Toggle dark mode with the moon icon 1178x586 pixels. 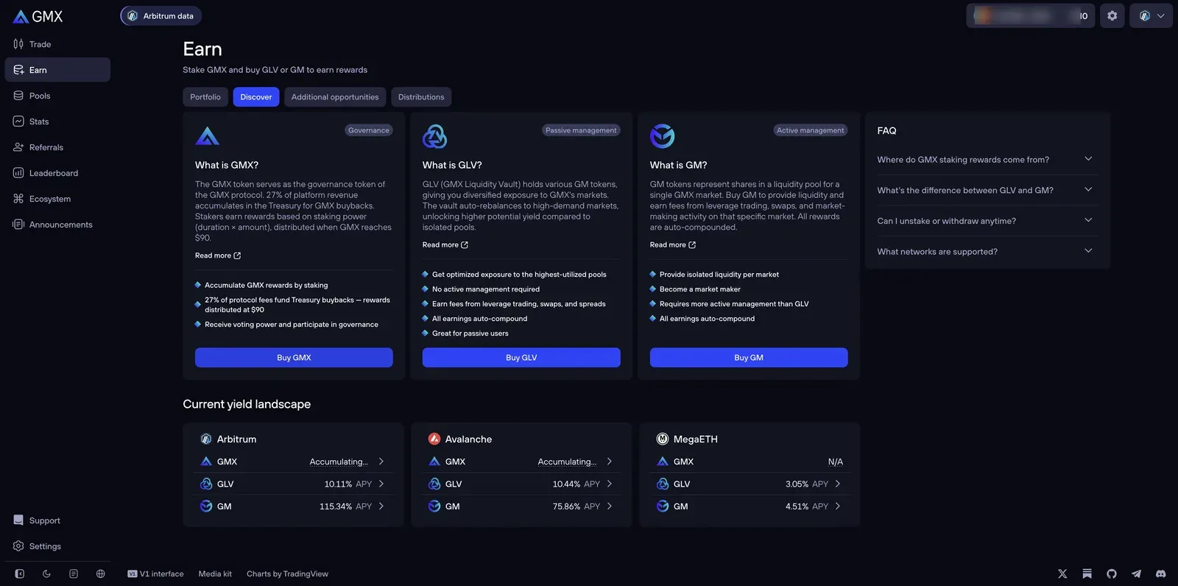pyautogui.click(x=46, y=573)
